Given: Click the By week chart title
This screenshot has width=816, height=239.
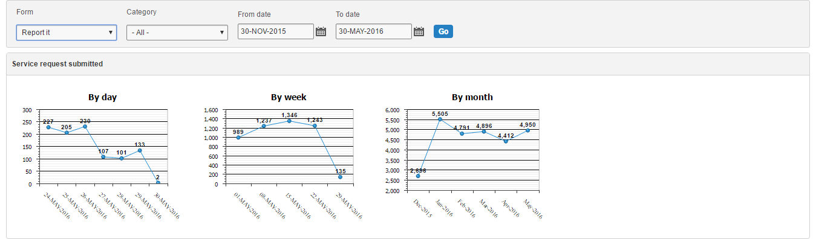Looking at the screenshot, I should [x=289, y=97].
